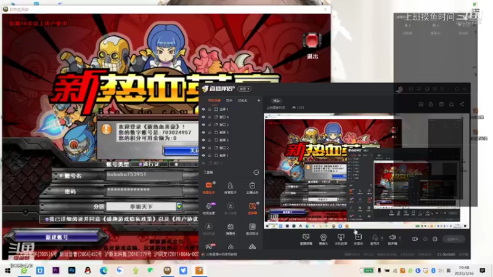Open the settings gear in streaming app
This screenshot has width=493, height=277.
(x=435, y=239)
